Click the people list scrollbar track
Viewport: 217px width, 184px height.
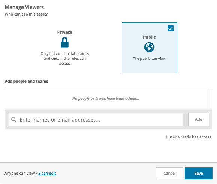[x=210, y=98]
